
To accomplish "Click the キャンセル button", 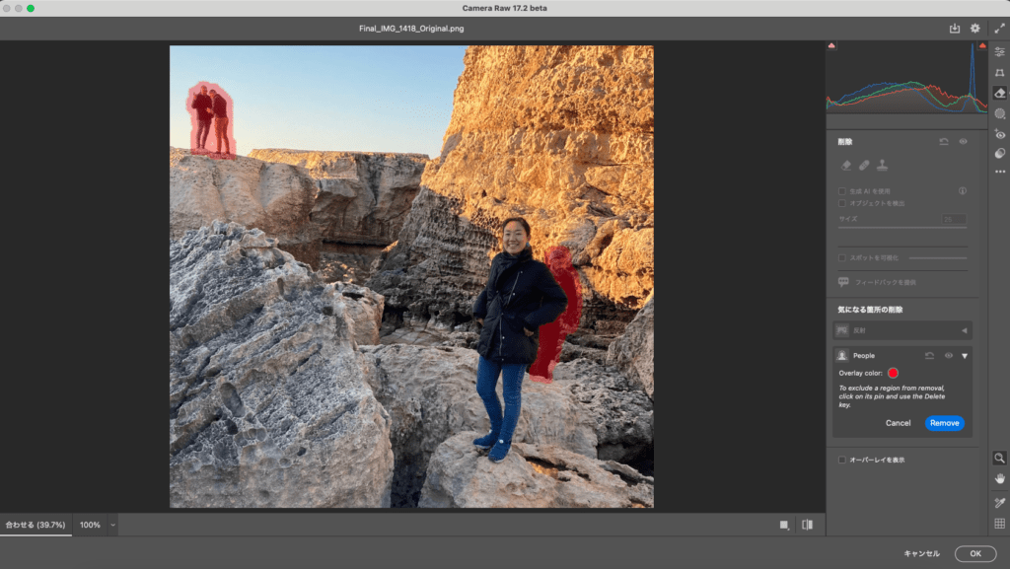I will click(922, 553).
